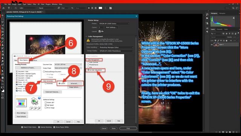
Task: Select the PhotoEnhance radio button
Action: click(88, 65)
